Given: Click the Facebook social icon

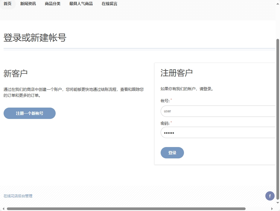Looking at the screenshot, I should (x=270, y=196).
